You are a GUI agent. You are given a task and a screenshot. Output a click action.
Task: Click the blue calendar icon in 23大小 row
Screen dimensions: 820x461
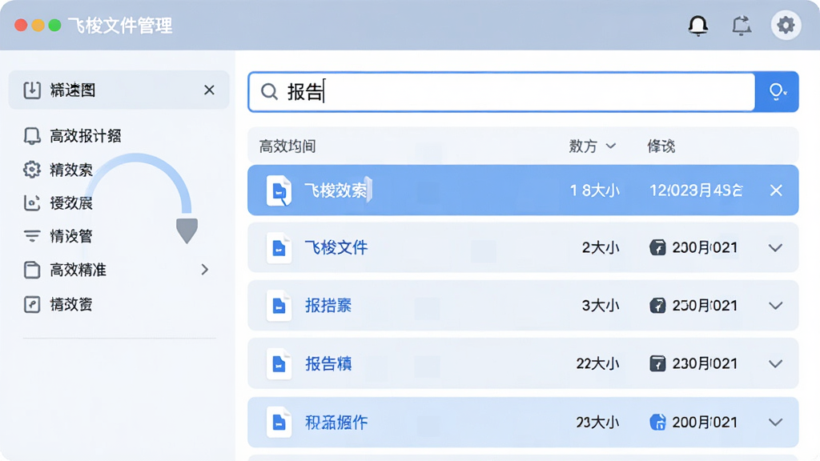pos(657,422)
